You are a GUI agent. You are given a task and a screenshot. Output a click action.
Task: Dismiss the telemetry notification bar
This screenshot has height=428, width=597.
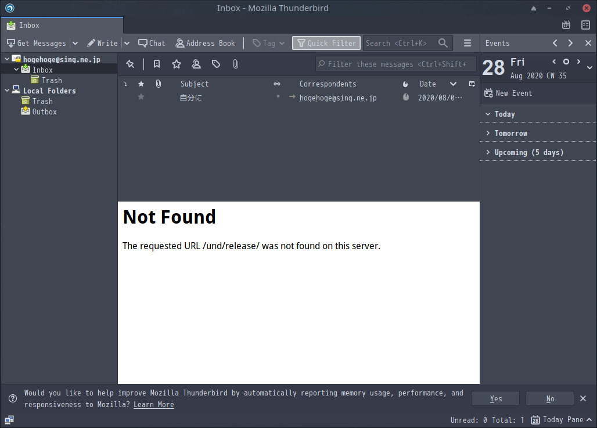(583, 398)
